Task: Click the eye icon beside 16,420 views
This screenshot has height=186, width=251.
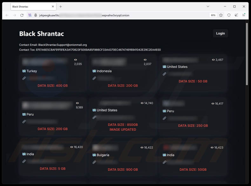Action: (71, 147)
